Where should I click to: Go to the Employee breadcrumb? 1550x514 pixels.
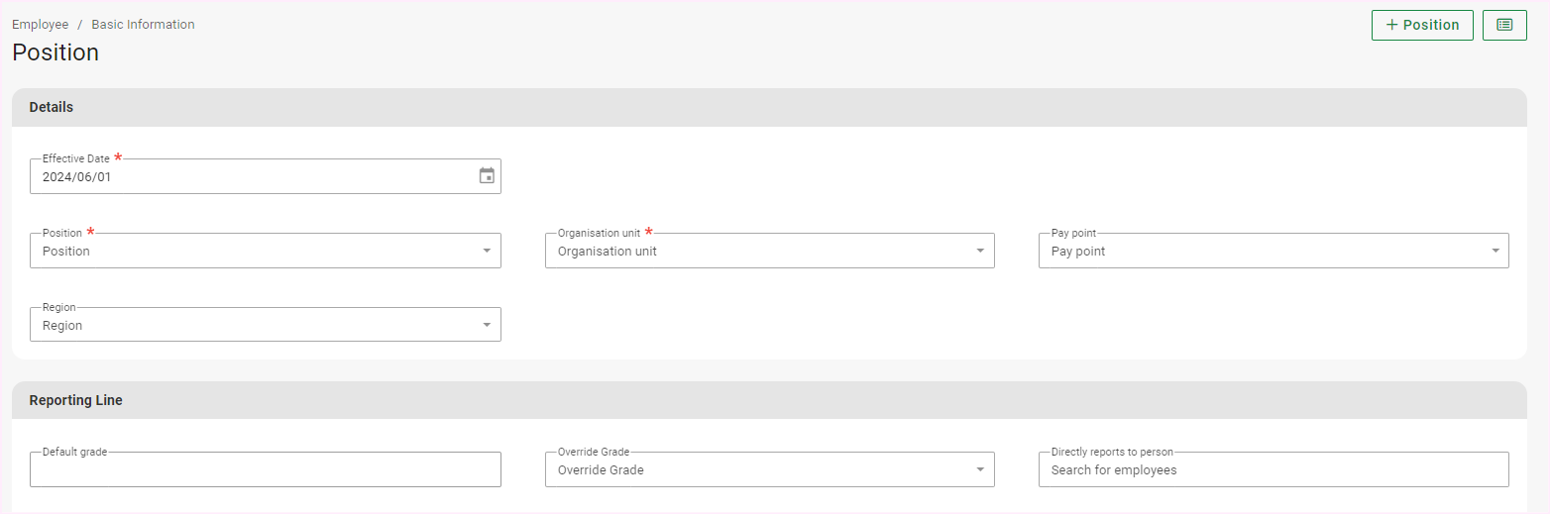[x=40, y=25]
